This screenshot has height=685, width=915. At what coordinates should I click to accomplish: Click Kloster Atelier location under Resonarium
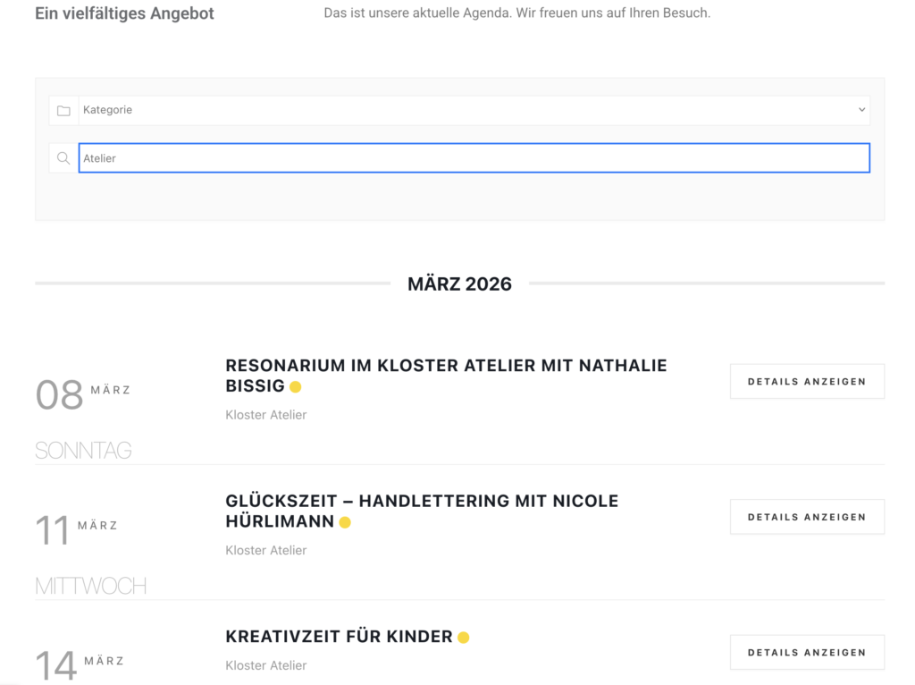pyautogui.click(x=265, y=415)
